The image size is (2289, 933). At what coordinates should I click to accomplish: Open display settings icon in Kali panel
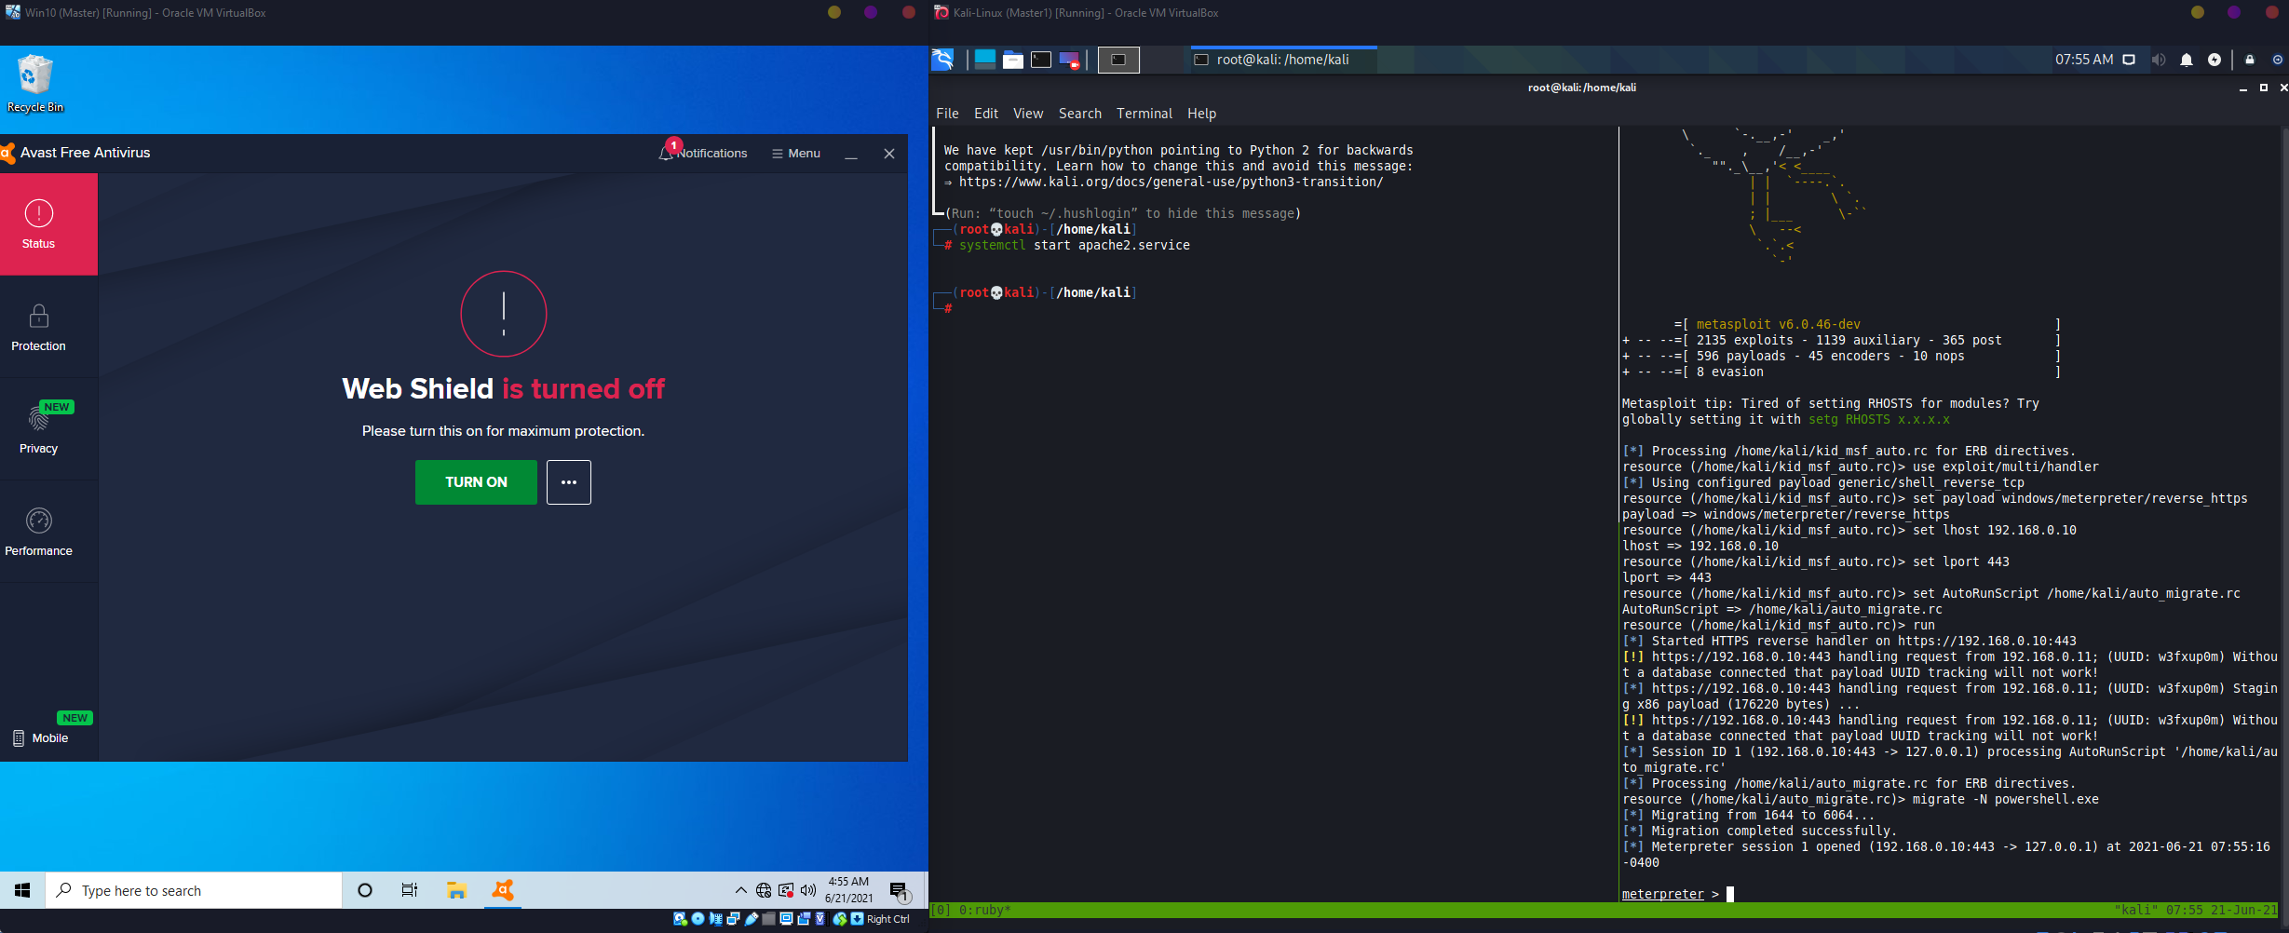pyautogui.click(x=2129, y=60)
